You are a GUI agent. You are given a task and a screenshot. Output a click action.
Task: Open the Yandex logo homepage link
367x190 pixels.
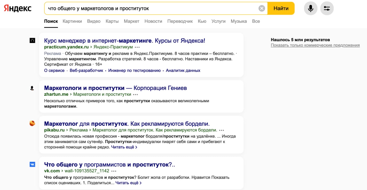(x=17, y=8)
